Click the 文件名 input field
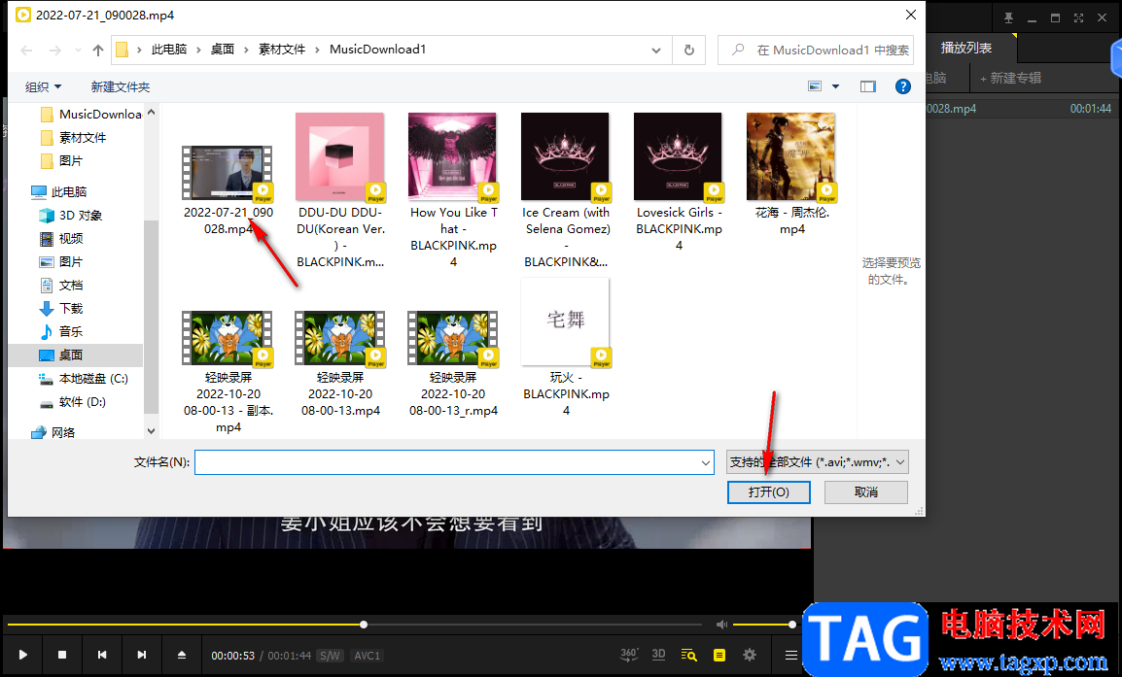Image resolution: width=1122 pixels, height=677 pixels. pyautogui.click(x=454, y=462)
